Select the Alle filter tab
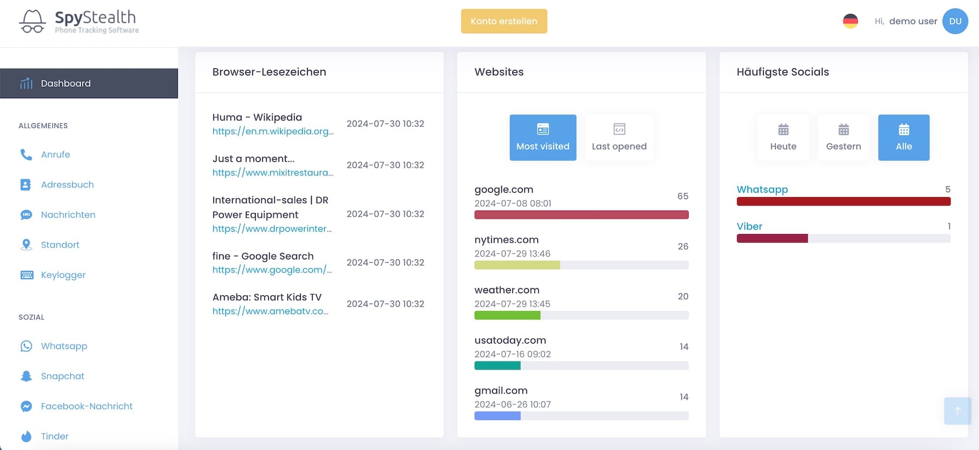The width and height of the screenshot is (979, 450). [x=903, y=137]
